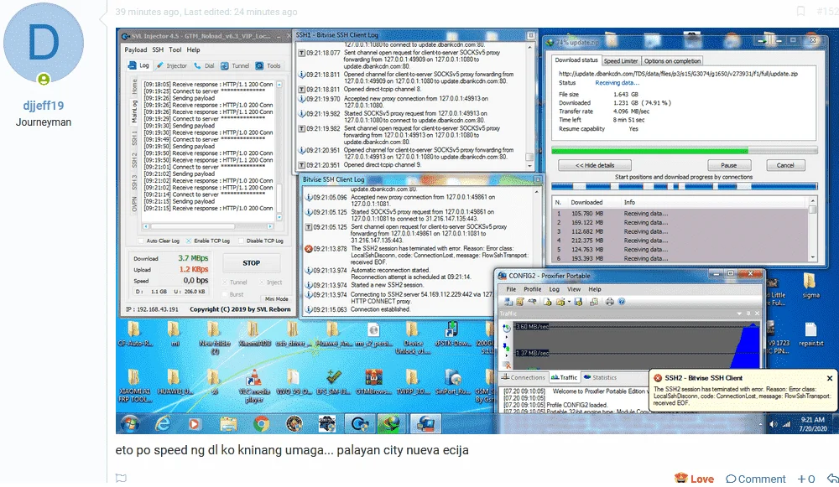
Task: Switch to Injector tab in SVL Injector
Action: click(171, 65)
